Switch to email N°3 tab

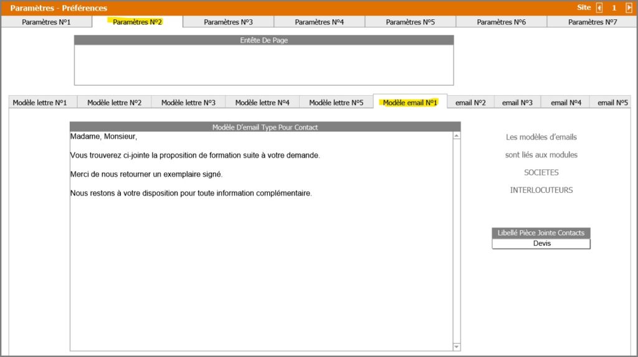click(517, 103)
